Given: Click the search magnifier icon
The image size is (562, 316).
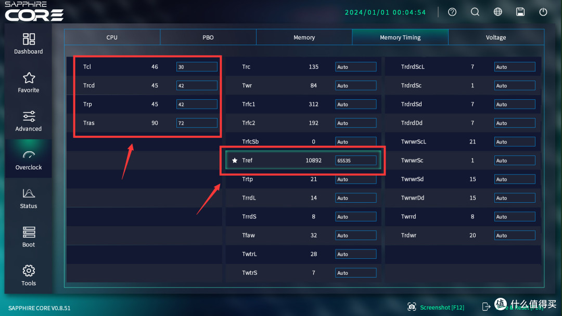Looking at the screenshot, I should (475, 12).
